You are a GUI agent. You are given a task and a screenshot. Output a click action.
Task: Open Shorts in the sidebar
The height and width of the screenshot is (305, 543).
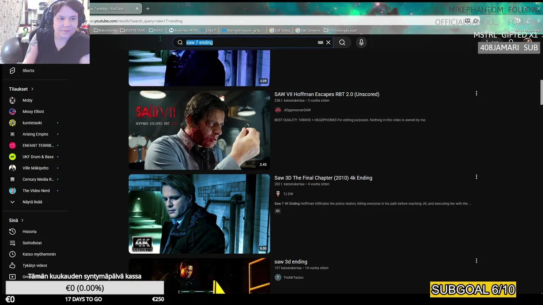click(x=28, y=71)
